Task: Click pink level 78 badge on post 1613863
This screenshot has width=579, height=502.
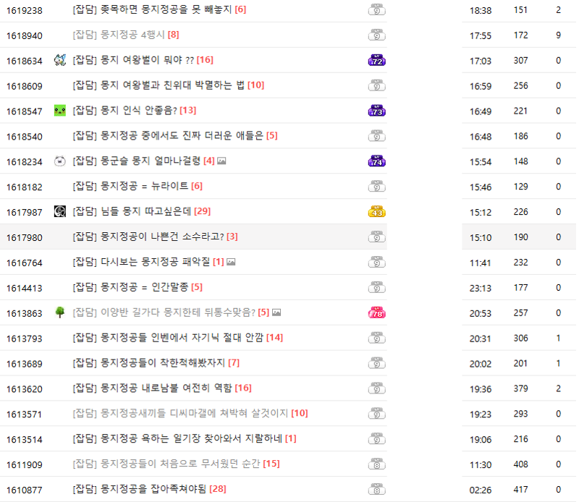Action: [376, 313]
